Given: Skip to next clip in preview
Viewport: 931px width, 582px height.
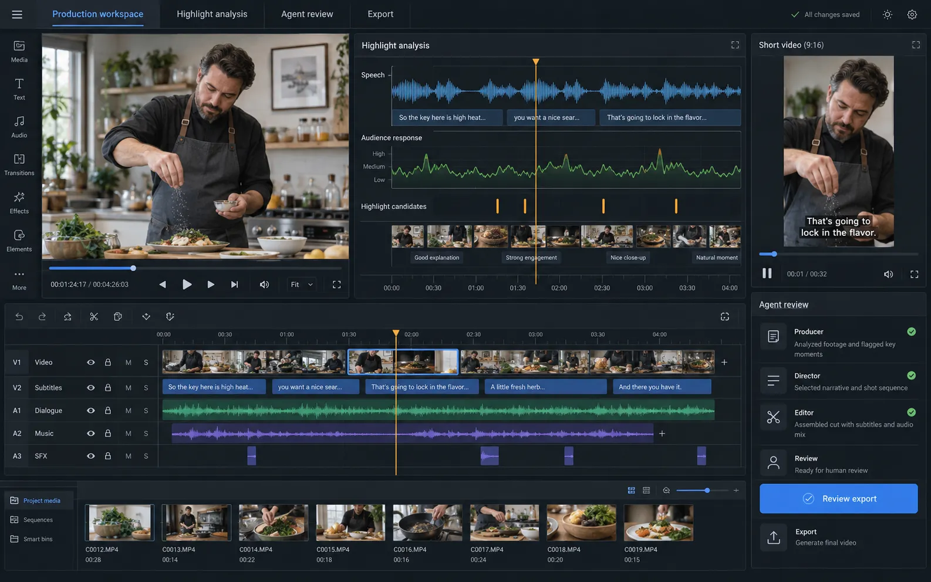Looking at the screenshot, I should coord(234,285).
